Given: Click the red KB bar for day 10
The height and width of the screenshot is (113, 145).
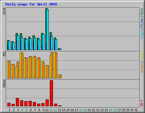Looking at the screenshot, I should [47, 103].
